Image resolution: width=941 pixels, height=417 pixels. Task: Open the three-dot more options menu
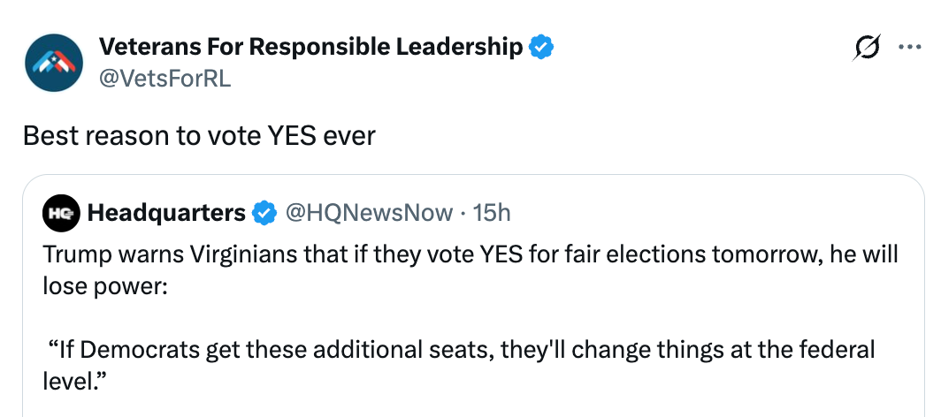909,49
